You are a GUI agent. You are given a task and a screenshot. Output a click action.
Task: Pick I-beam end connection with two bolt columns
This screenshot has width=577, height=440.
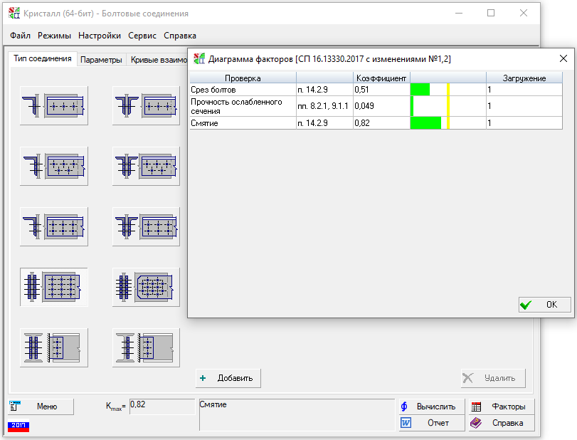[54, 347]
